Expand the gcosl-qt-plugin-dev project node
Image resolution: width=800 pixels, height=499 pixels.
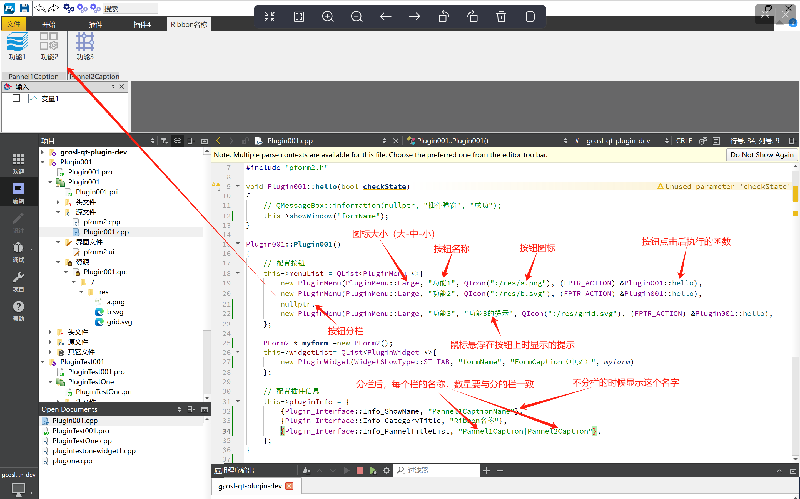click(43, 152)
